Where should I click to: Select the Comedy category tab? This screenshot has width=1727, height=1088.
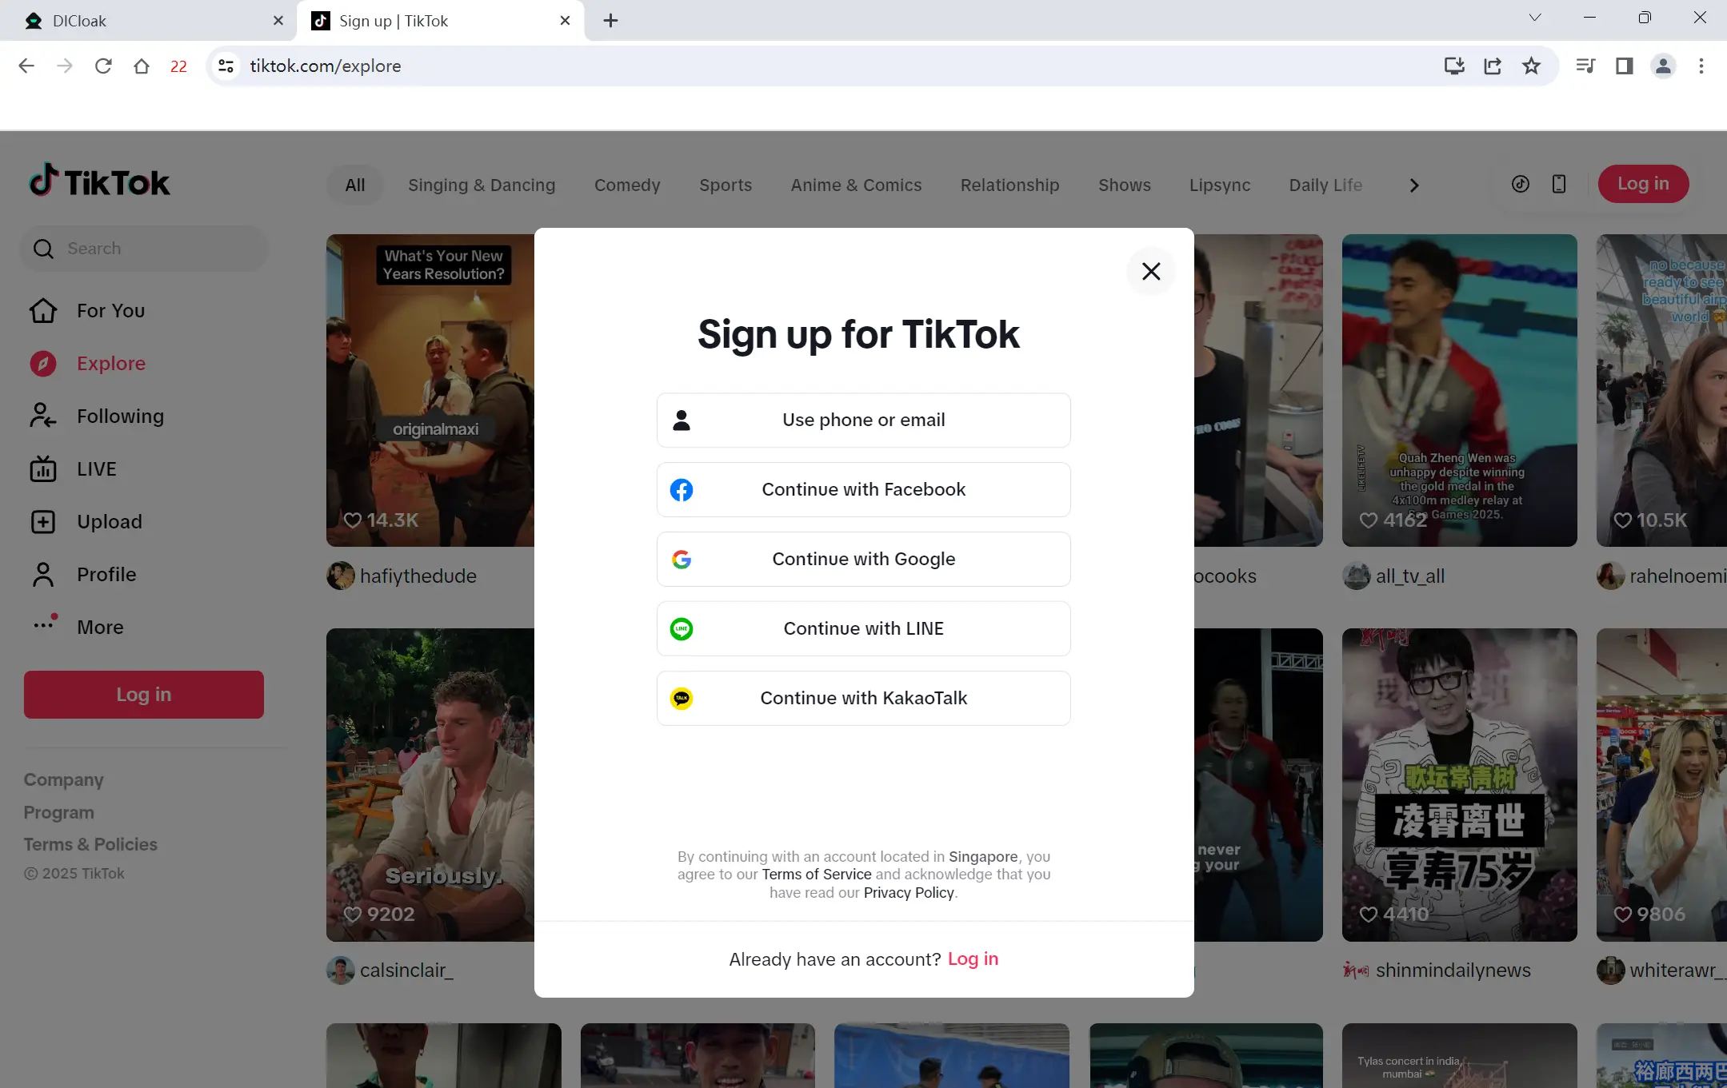(626, 185)
